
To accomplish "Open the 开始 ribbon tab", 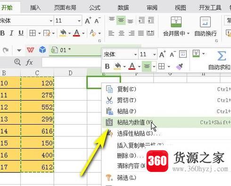I will point(7,8).
